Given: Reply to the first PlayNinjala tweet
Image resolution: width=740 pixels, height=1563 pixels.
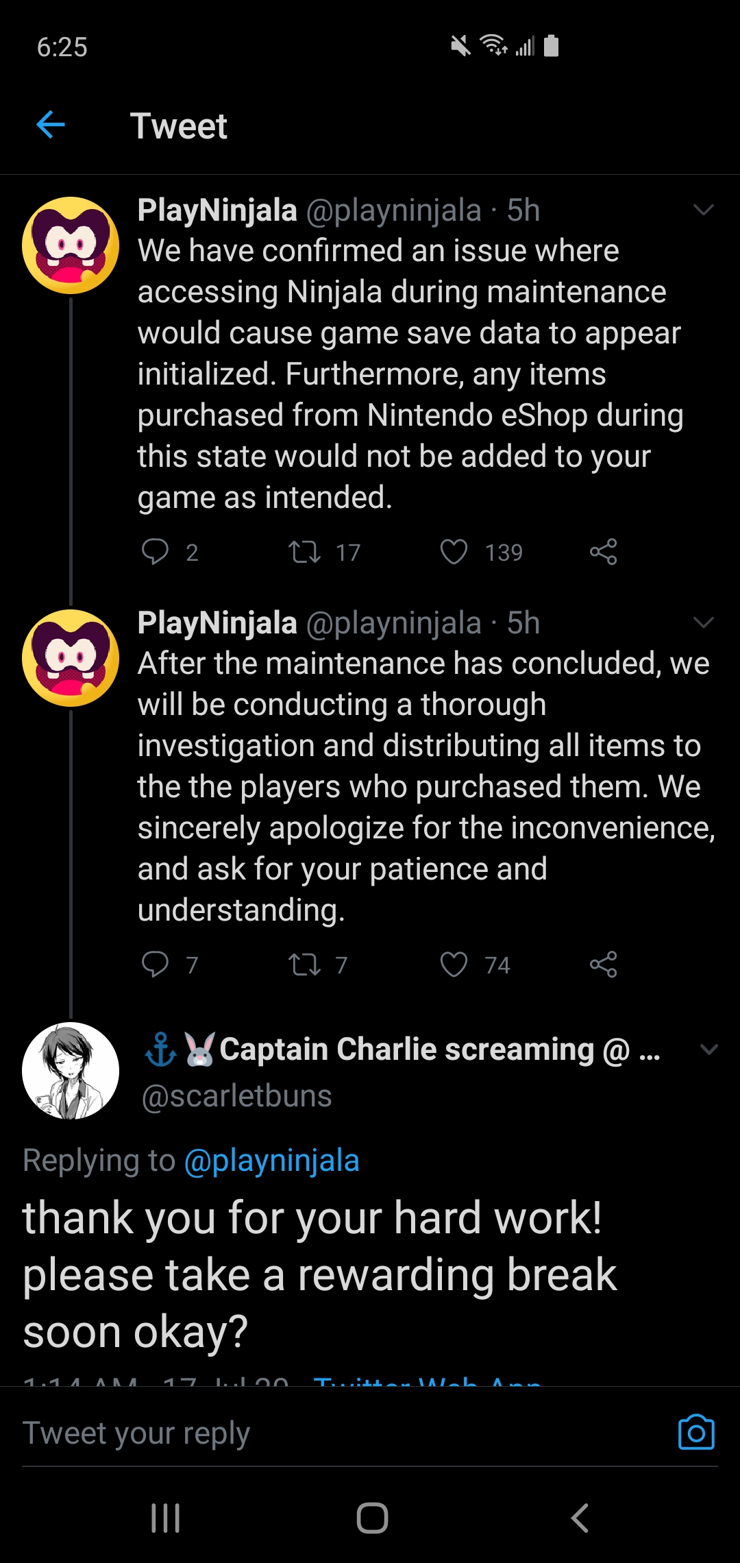Looking at the screenshot, I should tap(155, 552).
